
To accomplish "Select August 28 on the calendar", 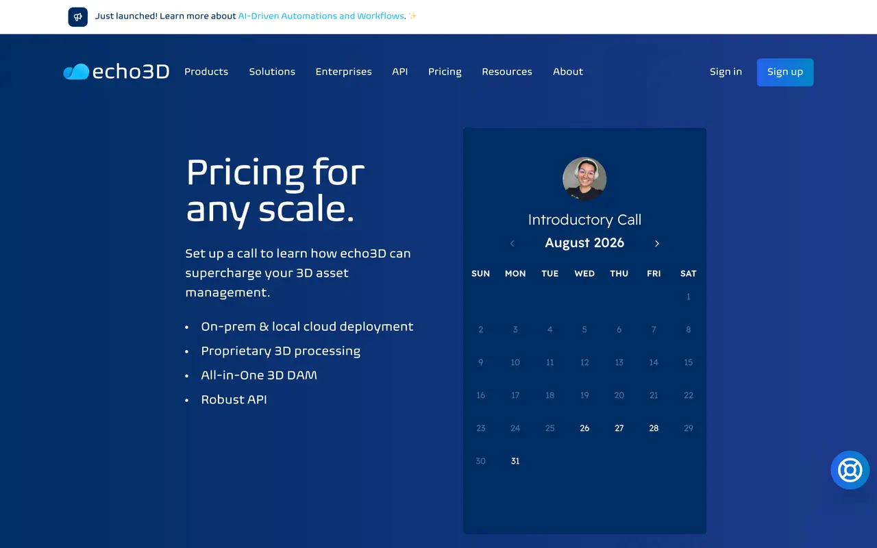I will 654,428.
